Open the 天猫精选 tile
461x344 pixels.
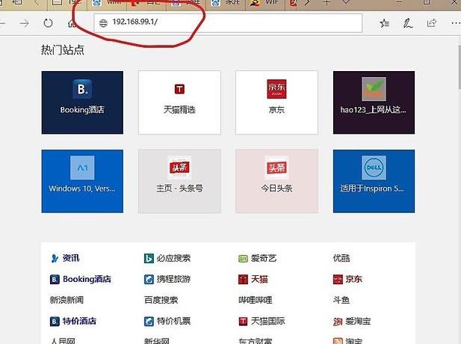[x=179, y=102]
